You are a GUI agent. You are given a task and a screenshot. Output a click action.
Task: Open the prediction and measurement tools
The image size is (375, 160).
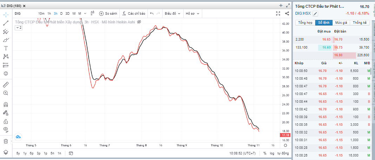click(6, 65)
